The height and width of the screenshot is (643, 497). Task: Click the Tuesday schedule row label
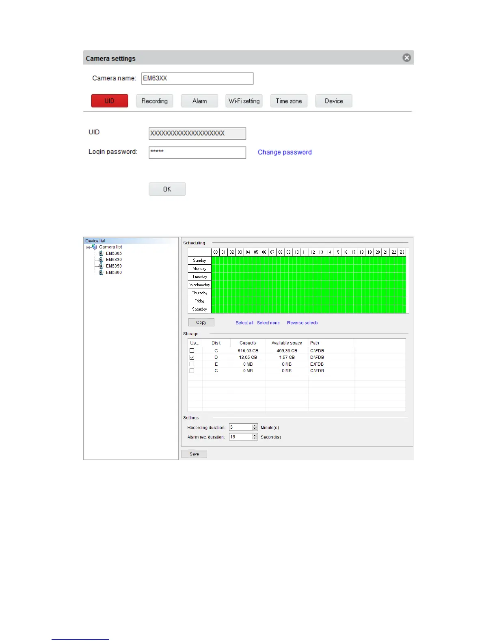[x=199, y=277]
